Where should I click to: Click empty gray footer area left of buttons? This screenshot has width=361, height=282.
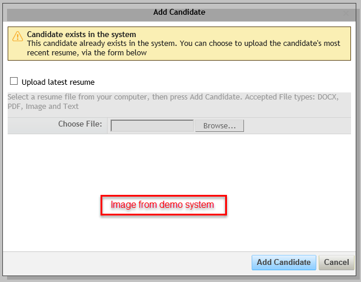(x=126, y=263)
